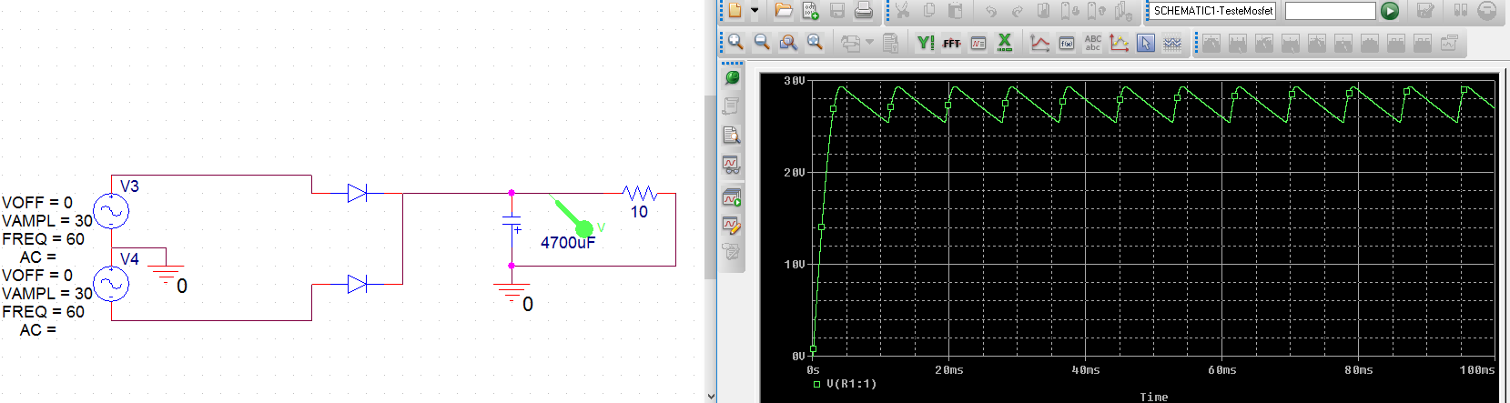Print the plot with the printer icon

point(864,11)
